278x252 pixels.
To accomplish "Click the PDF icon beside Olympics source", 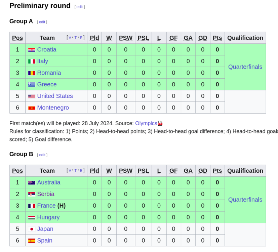I will [160, 123].
